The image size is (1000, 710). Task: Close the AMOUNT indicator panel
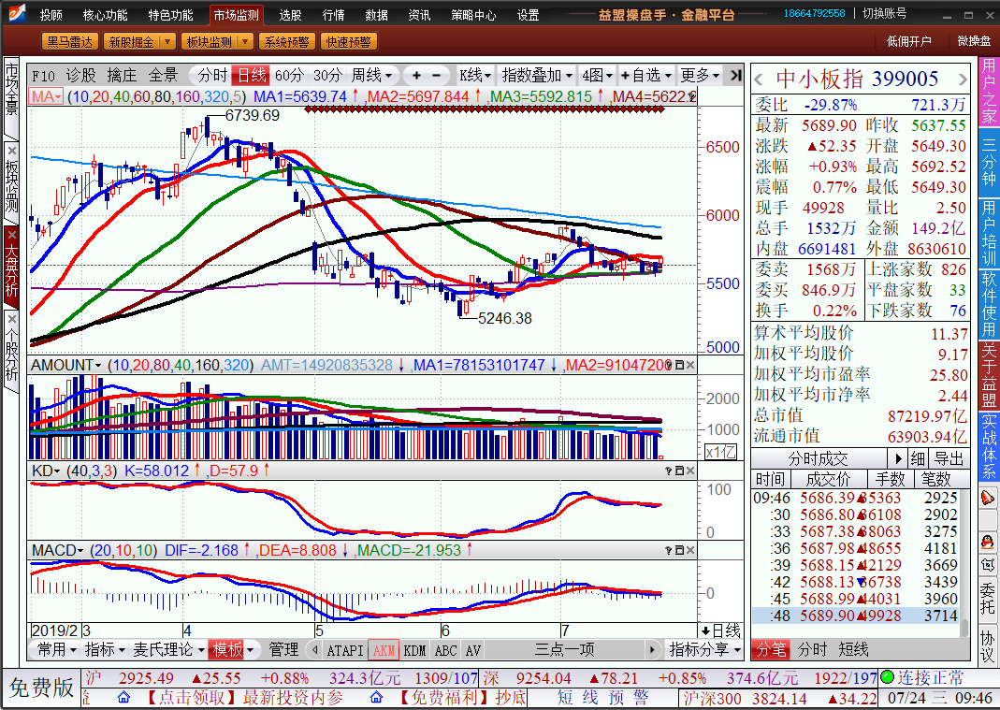pos(690,365)
